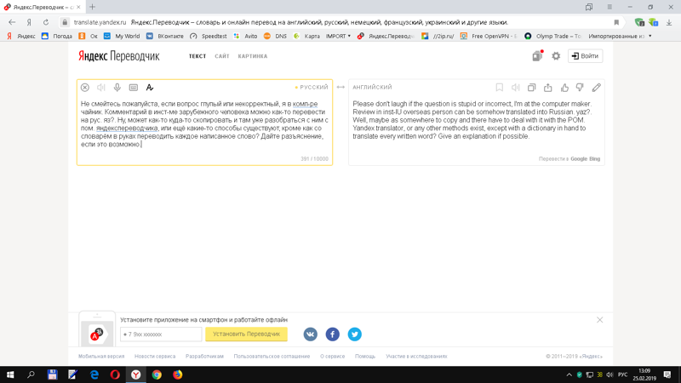The width and height of the screenshot is (681, 383).
Task: Copy the translated text
Action: pos(531,88)
